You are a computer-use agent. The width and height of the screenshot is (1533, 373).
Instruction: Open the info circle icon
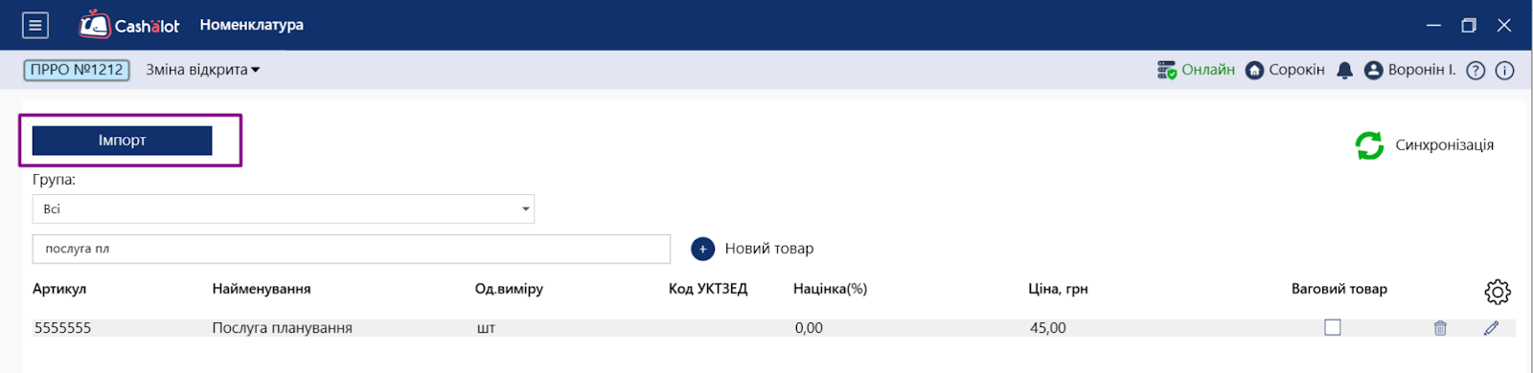coord(1505,70)
